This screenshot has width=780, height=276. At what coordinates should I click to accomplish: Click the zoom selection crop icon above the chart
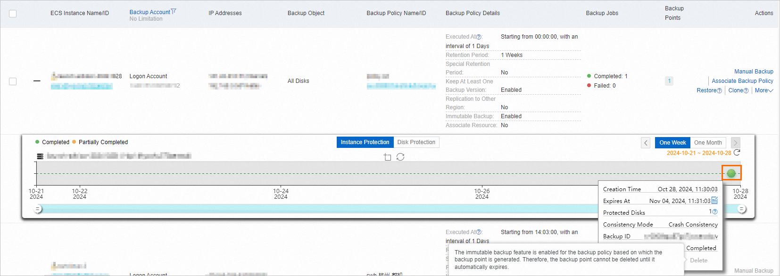(x=387, y=157)
